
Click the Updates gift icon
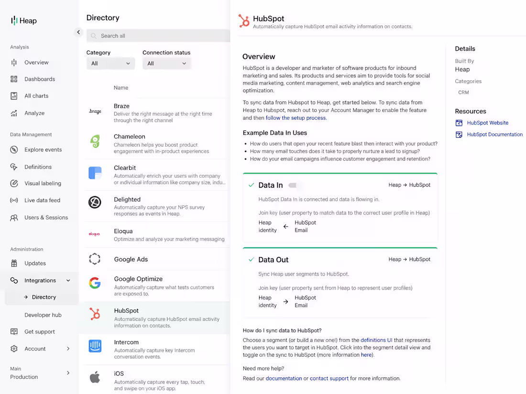14,263
